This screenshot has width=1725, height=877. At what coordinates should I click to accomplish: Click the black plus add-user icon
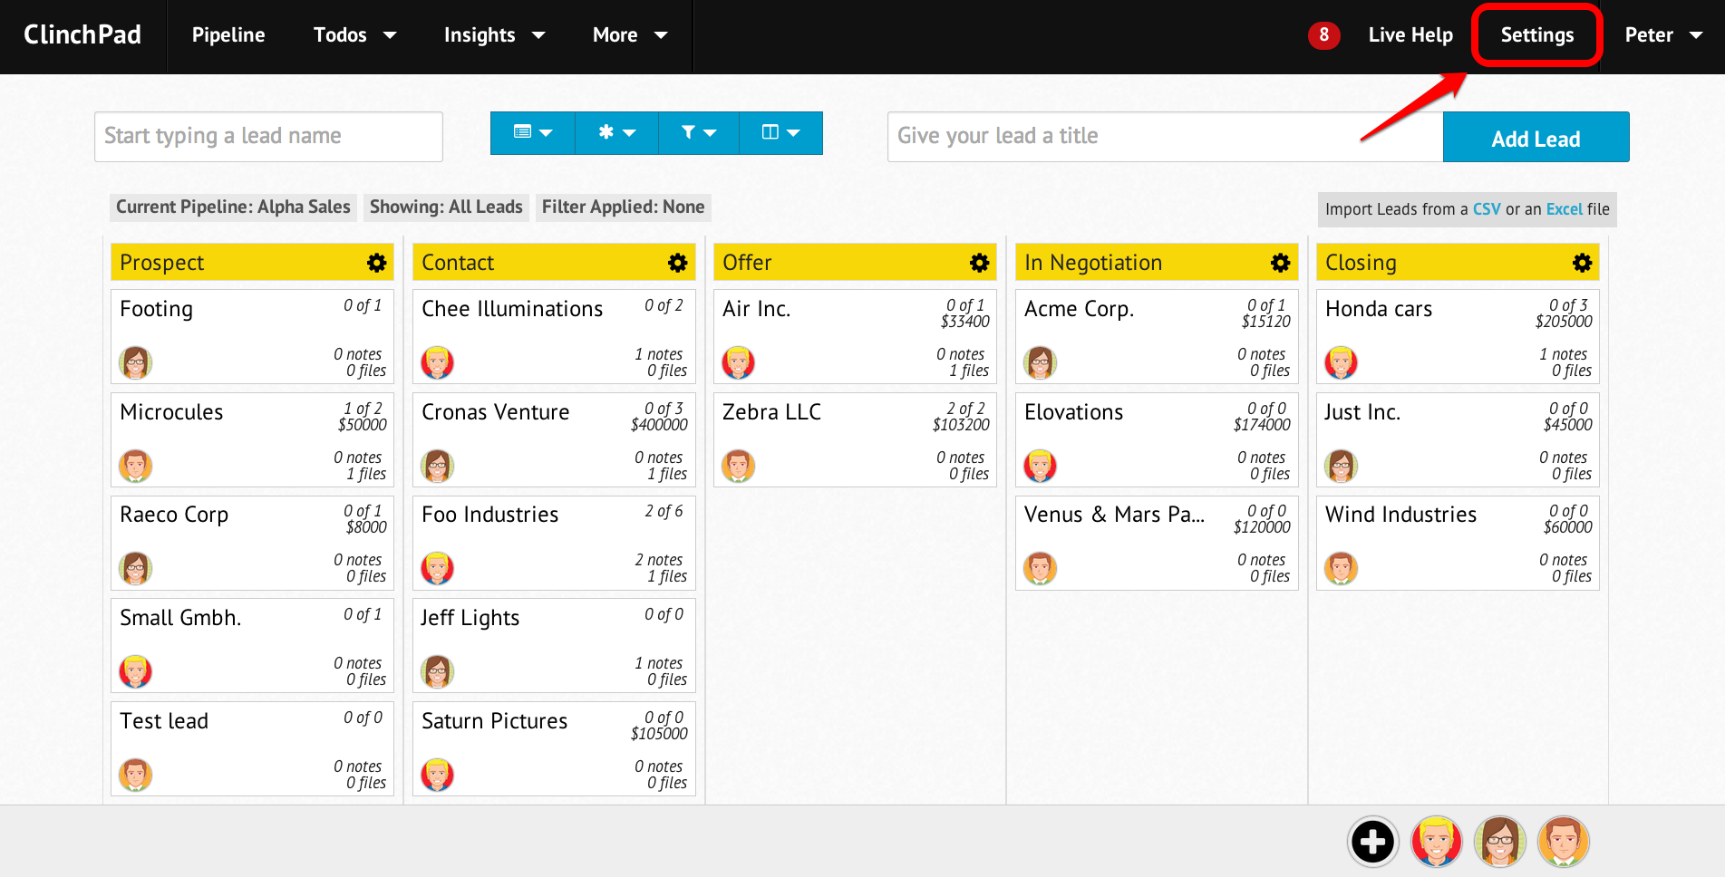click(x=1372, y=842)
